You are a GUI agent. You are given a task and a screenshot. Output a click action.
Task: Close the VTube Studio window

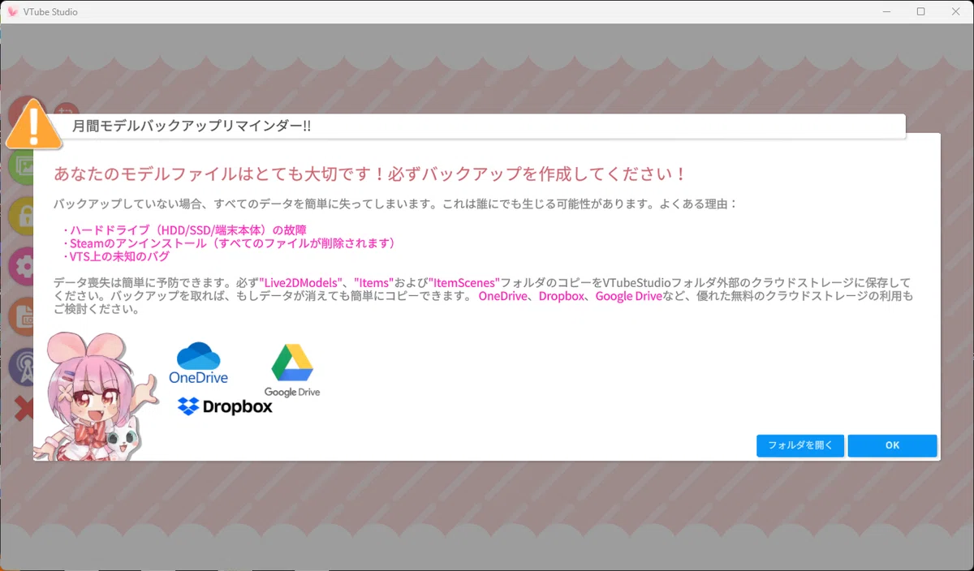(x=956, y=11)
